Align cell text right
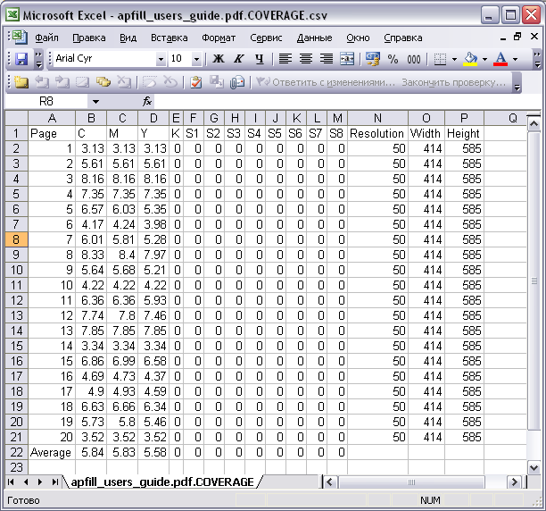 pyautogui.click(x=327, y=59)
